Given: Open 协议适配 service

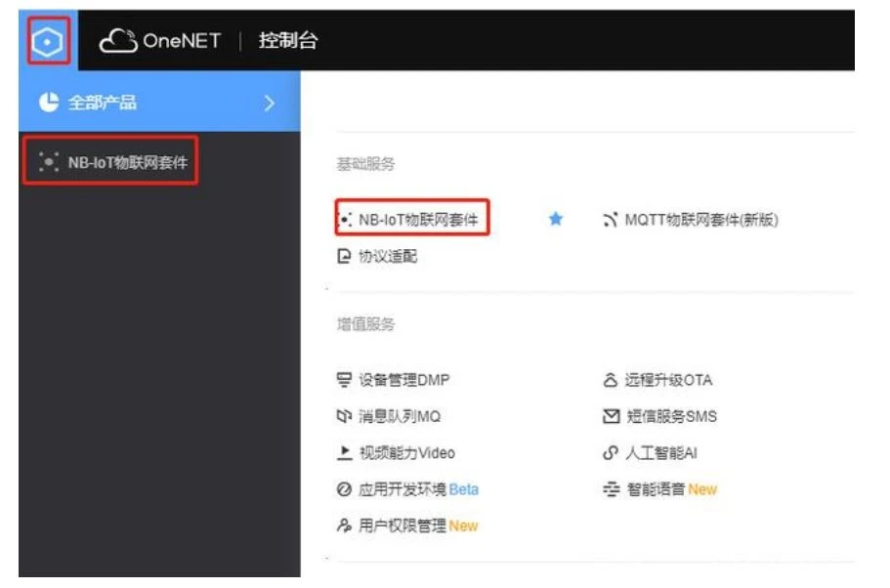Looking at the screenshot, I should tap(388, 257).
